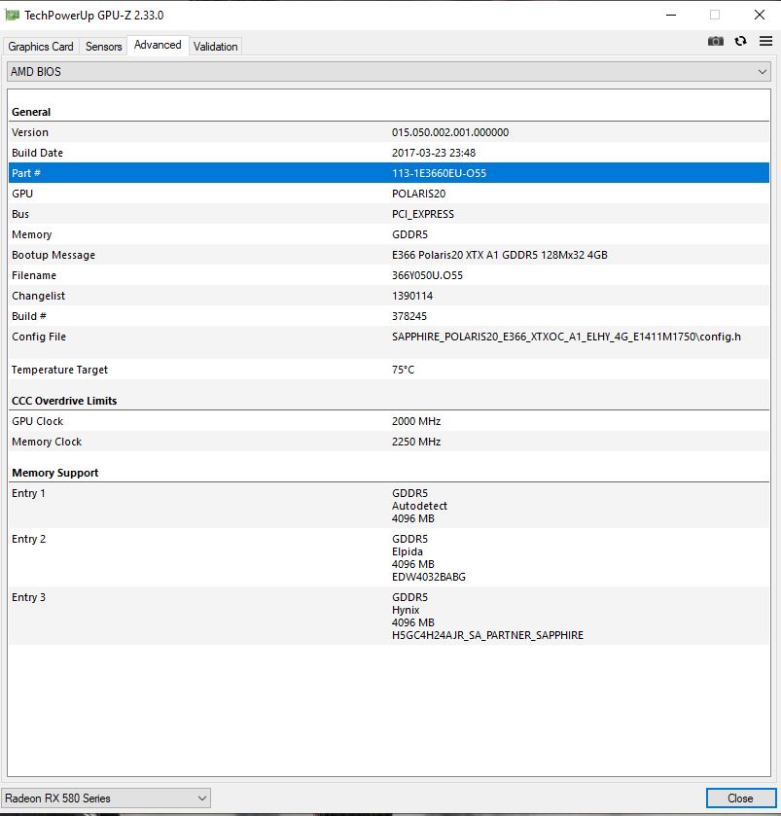Select the highlighted Part # row
Image resolution: width=781 pixels, height=816 pixels.
389,173
